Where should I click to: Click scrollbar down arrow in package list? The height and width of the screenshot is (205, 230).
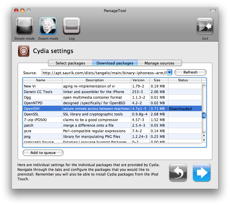[x=204, y=140]
